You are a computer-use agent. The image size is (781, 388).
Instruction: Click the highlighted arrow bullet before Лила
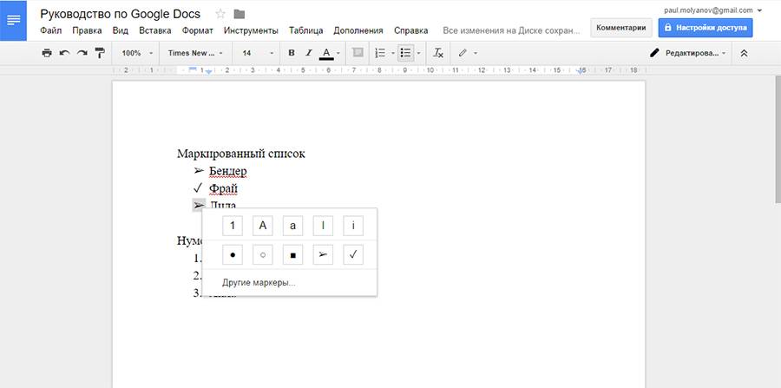pos(199,205)
